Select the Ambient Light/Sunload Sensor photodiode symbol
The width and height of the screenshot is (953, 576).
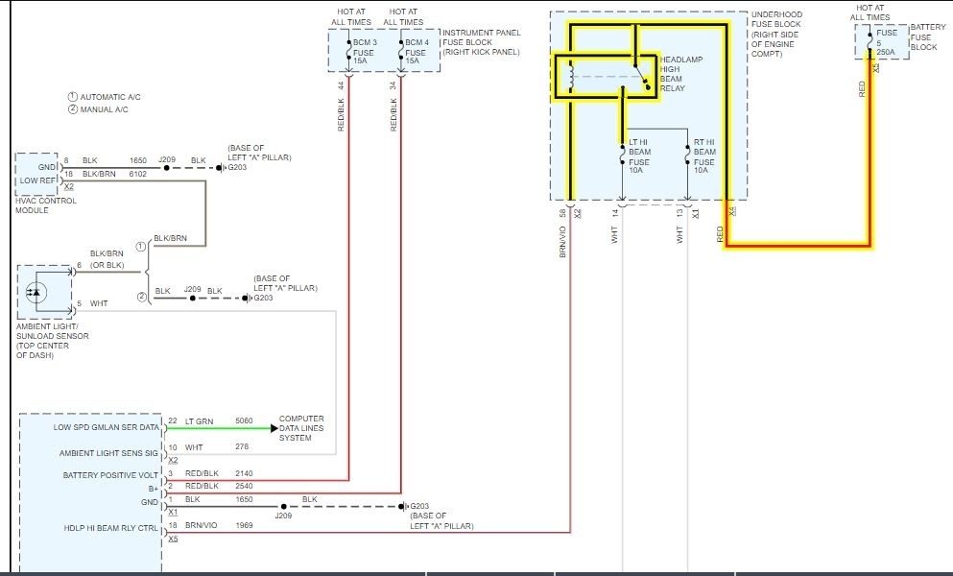click(38, 293)
